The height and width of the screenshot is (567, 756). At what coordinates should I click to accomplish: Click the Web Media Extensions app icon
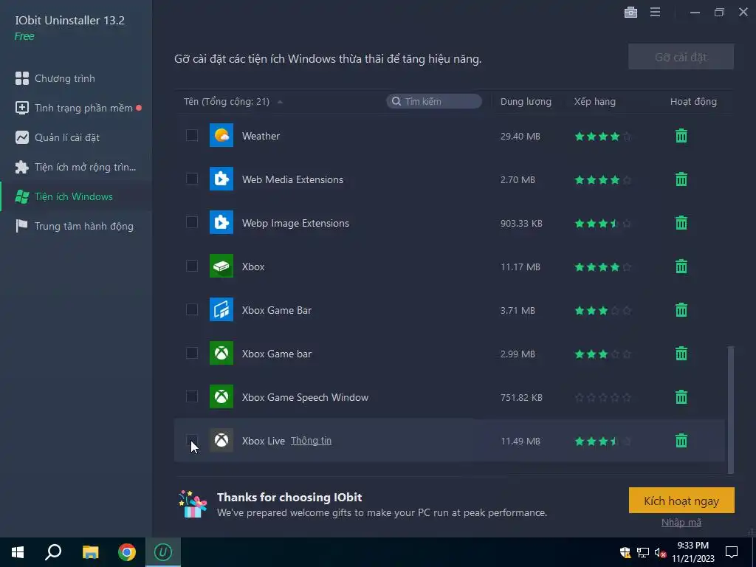point(221,179)
